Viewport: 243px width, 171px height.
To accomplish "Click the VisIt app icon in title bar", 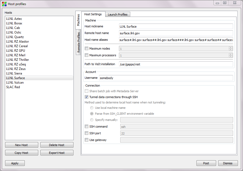I will click(4, 4).
